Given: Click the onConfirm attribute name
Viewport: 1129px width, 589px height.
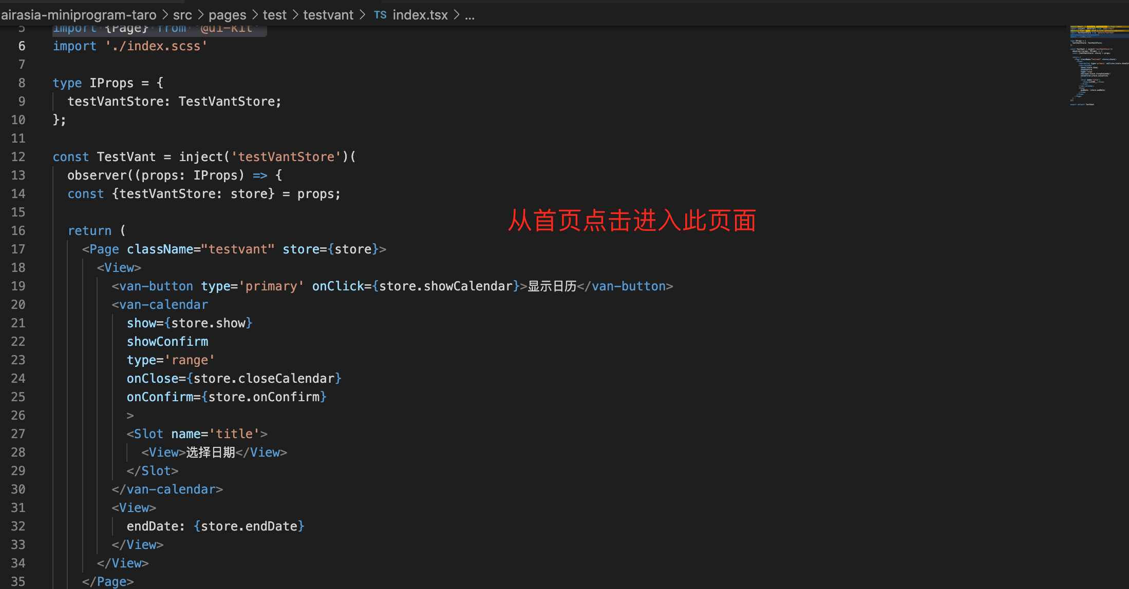Looking at the screenshot, I should (x=160, y=397).
